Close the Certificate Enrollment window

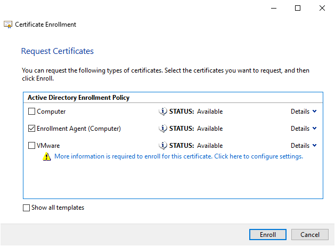tap(322, 8)
